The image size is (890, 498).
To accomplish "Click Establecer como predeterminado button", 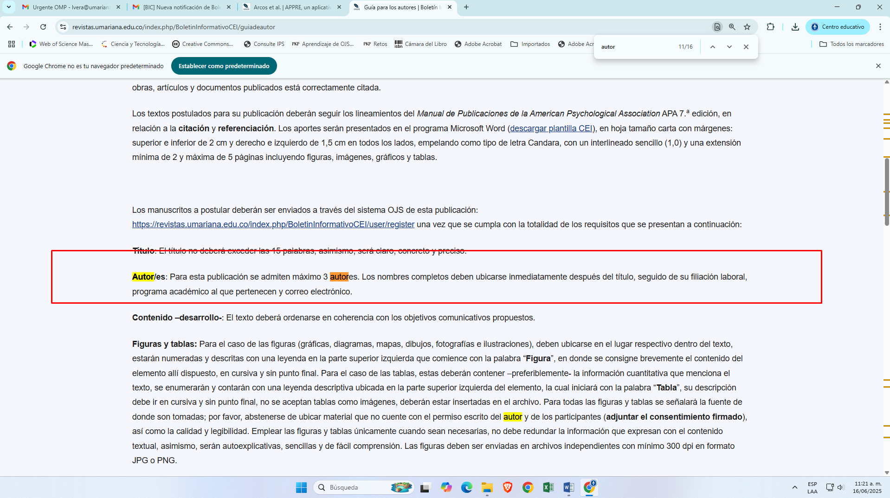I will pyautogui.click(x=224, y=66).
